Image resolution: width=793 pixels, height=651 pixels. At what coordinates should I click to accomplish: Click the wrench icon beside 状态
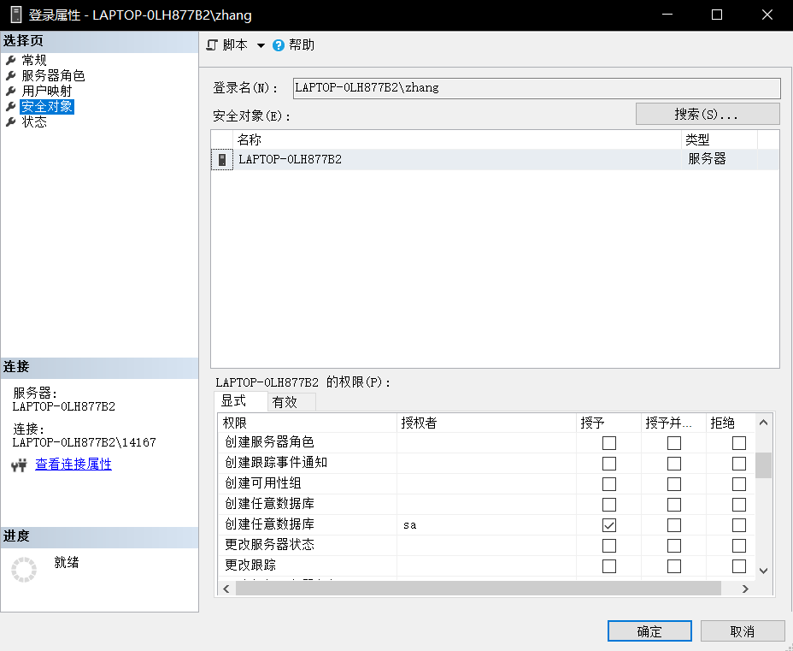point(10,121)
